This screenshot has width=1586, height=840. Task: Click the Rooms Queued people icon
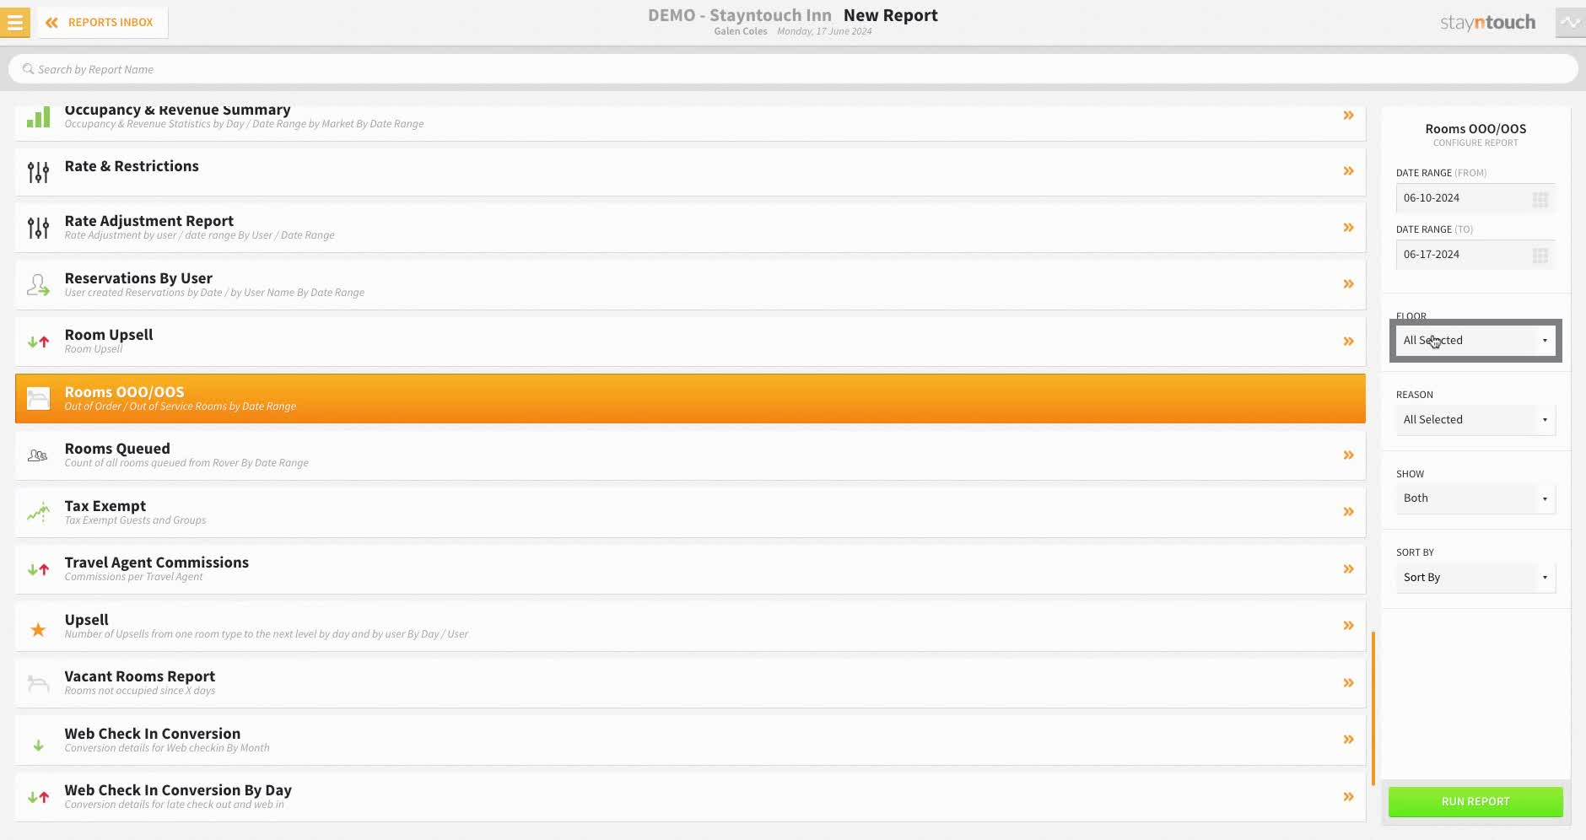click(x=38, y=455)
